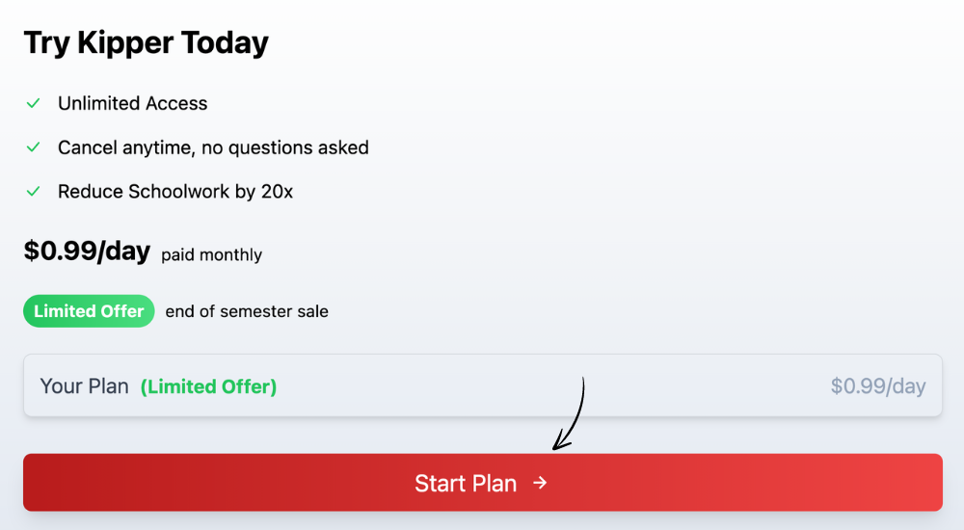Click the Try Kipper Today heading

point(147,43)
